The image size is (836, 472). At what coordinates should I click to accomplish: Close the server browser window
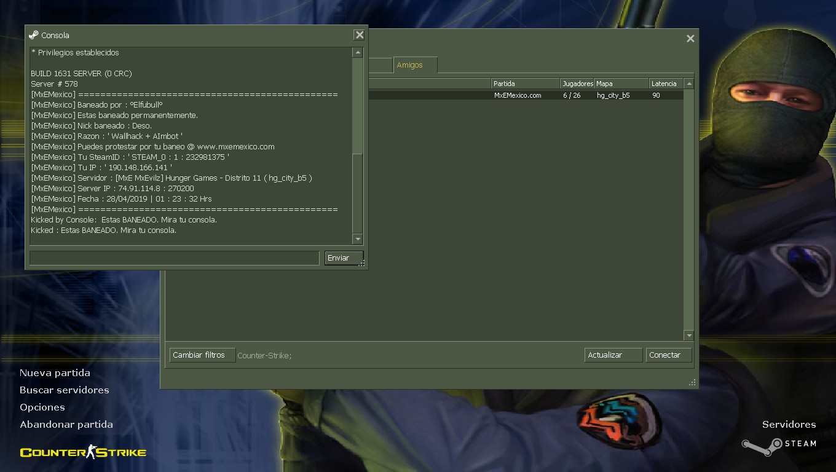690,39
